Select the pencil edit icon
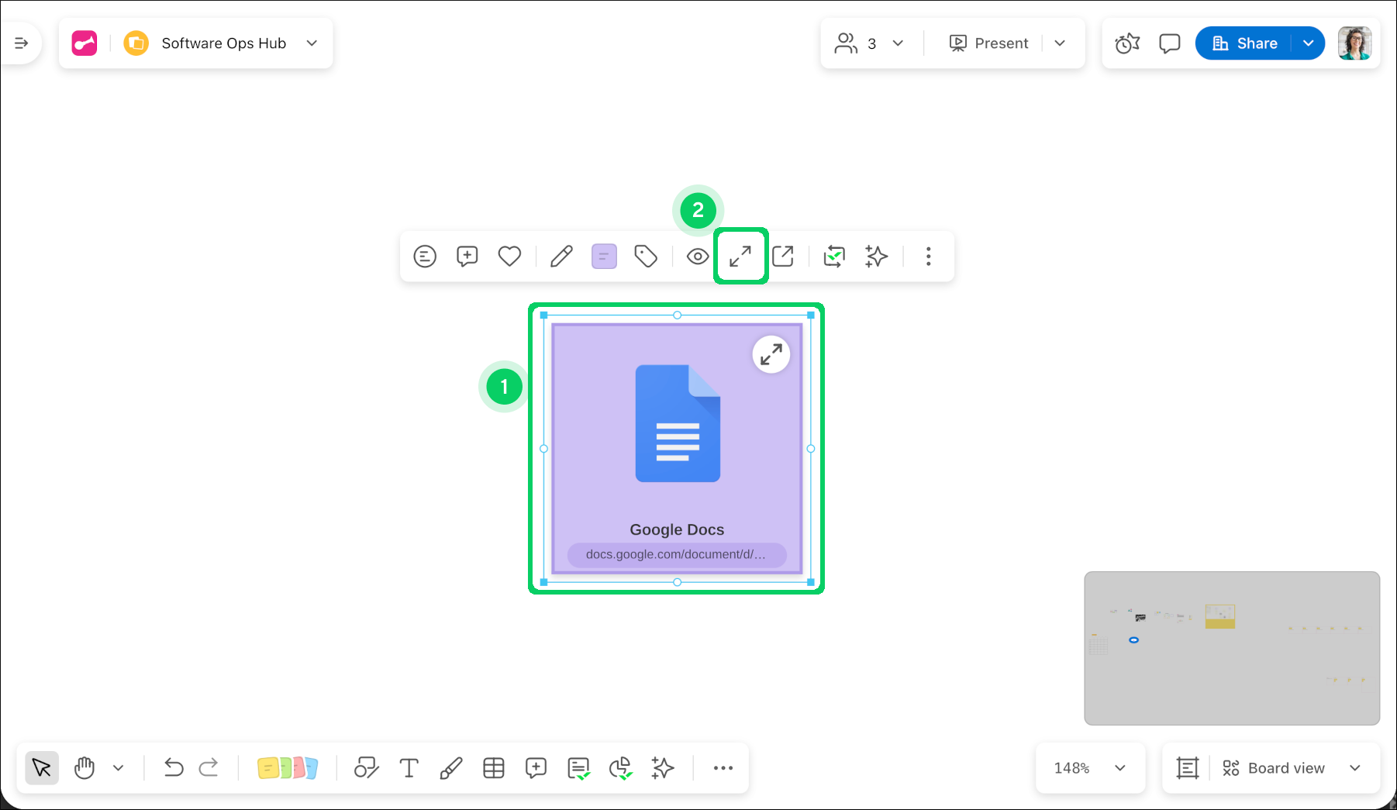 point(561,256)
